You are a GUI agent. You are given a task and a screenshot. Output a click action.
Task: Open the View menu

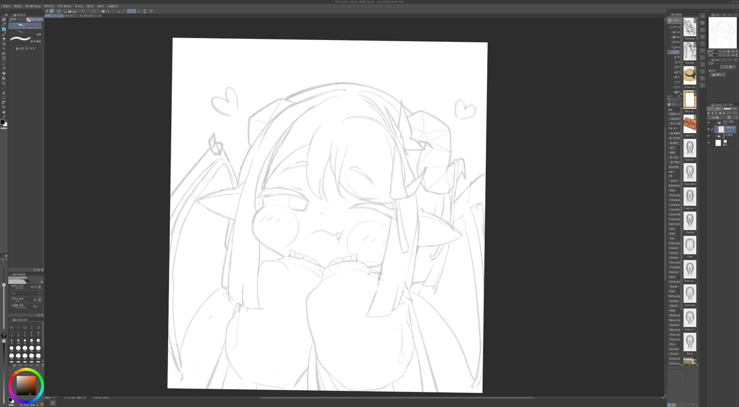tap(79, 6)
